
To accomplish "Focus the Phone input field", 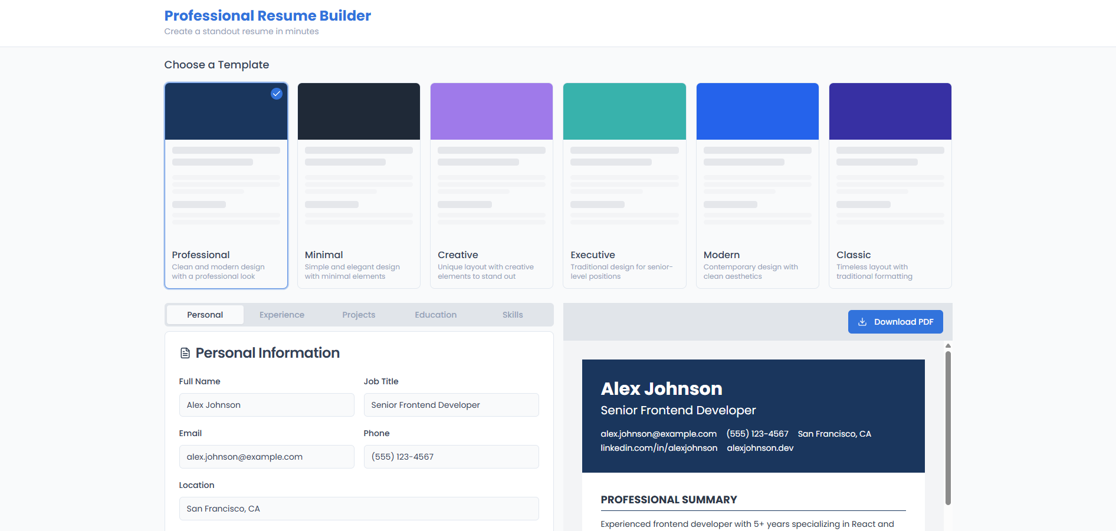I will click(x=451, y=457).
